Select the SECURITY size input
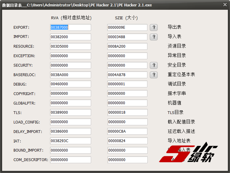This screenshot has height=173, width=230. pos(127,65)
